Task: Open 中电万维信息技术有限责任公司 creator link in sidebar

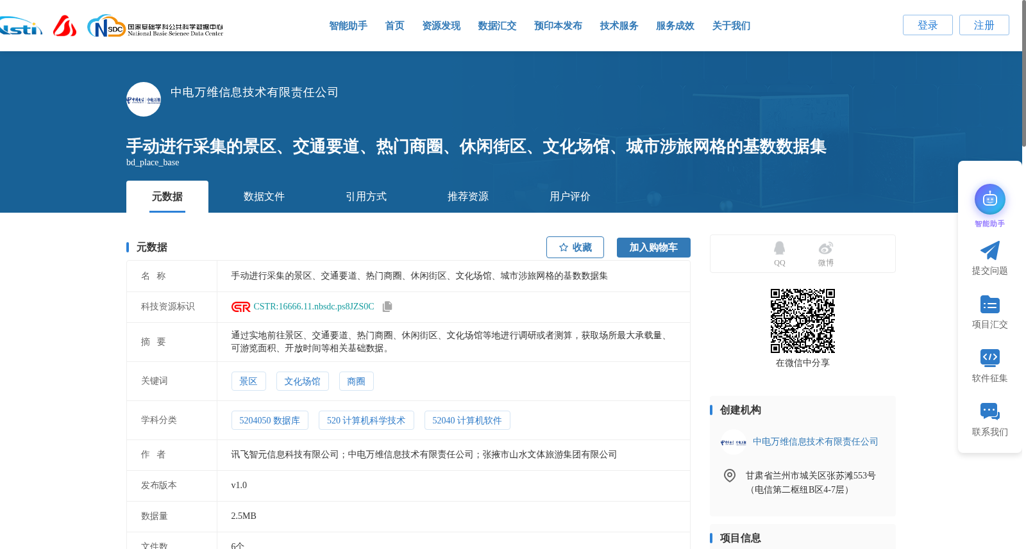Action: click(816, 442)
